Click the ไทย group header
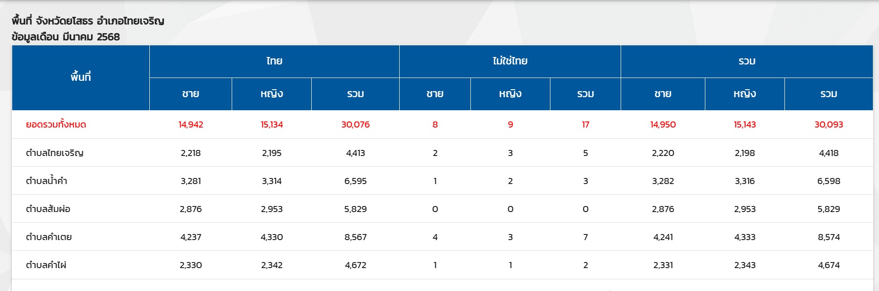Screen dimensions: 879x291 (274, 61)
